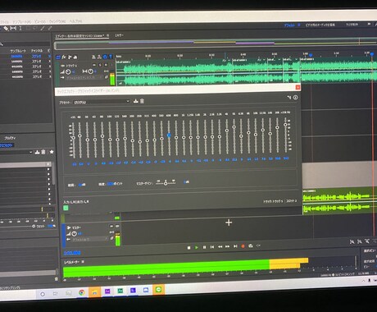
Task: Solo Track 1 with the S button
Action: point(100,65)
